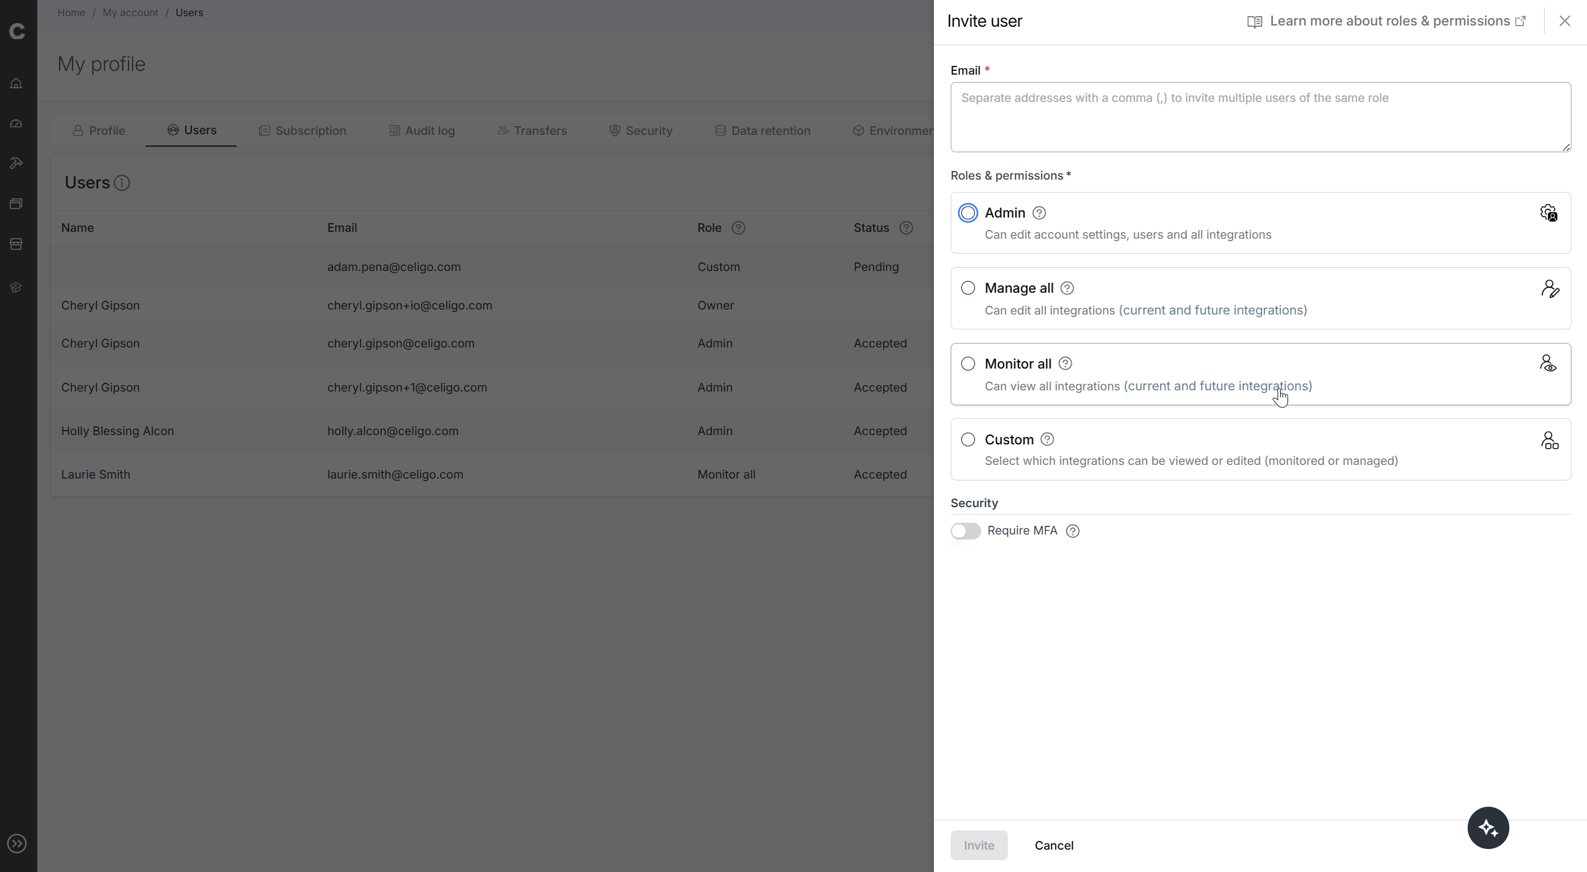The width and height of the screenshot is (1587, 872).
Task: Click the Role column help icon
Action: (738, 228)
